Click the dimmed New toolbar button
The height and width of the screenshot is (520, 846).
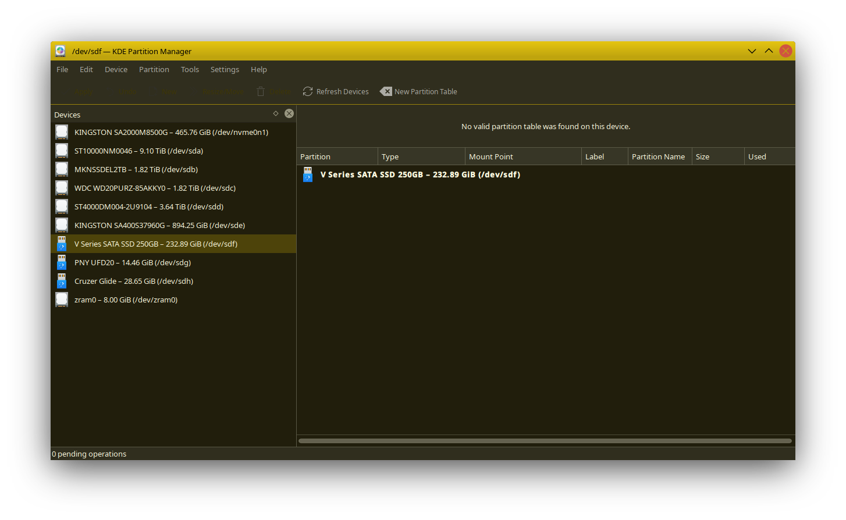pos(163,91)
